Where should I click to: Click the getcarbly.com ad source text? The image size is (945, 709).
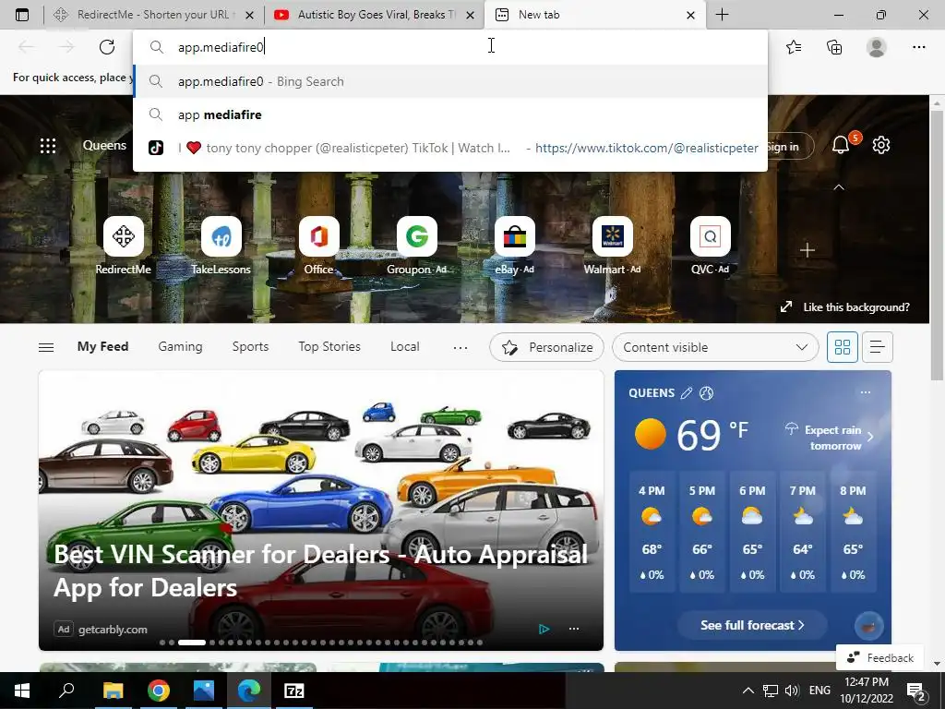(113, 630)
